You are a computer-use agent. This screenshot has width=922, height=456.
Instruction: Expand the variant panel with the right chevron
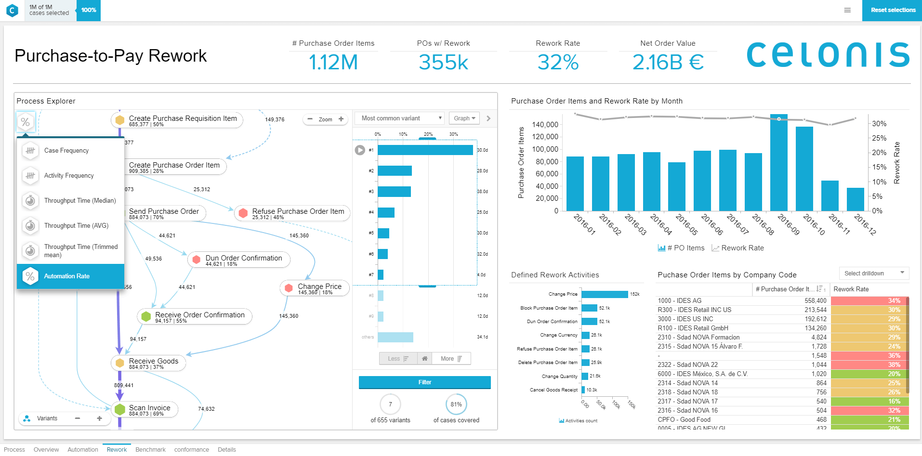pyautogui.click(x=488, y=118)
